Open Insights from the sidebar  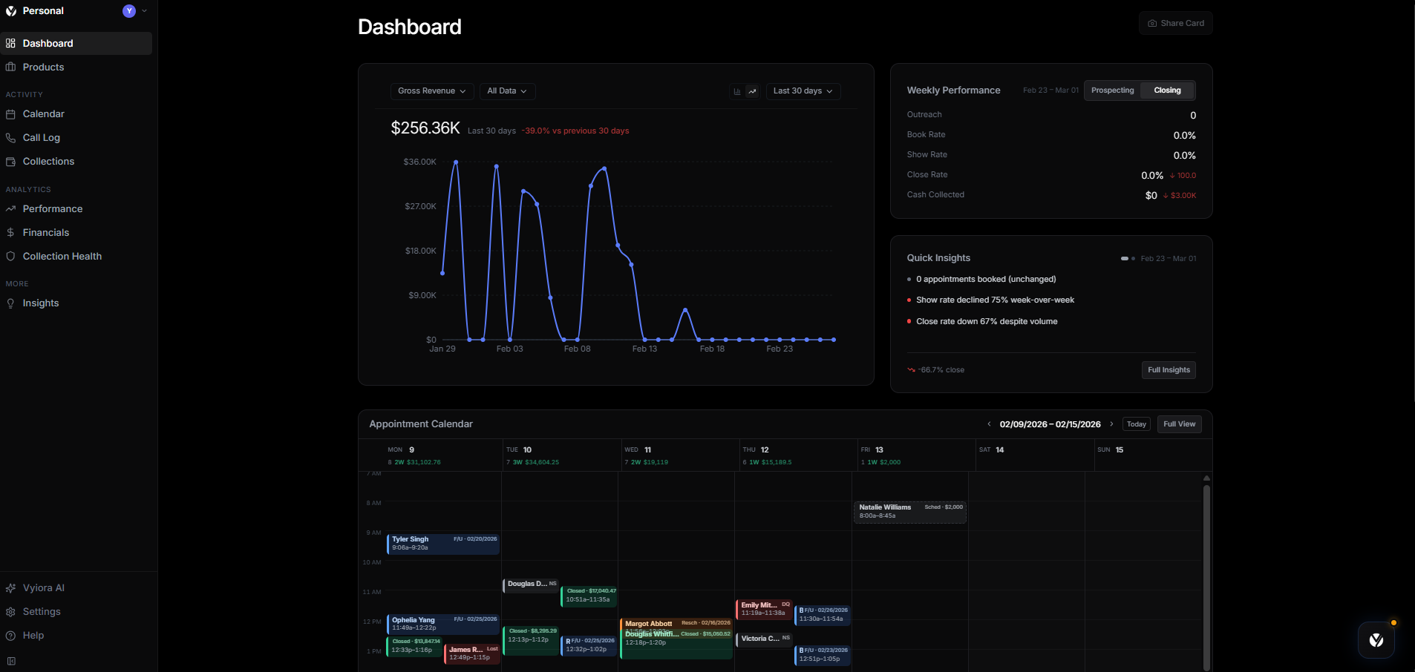click(x=11, y=303)
